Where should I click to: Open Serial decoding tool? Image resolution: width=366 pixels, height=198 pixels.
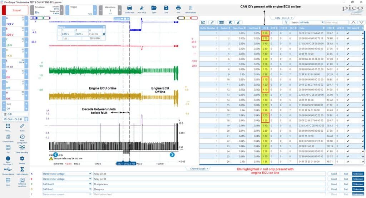tap(22, 149)
